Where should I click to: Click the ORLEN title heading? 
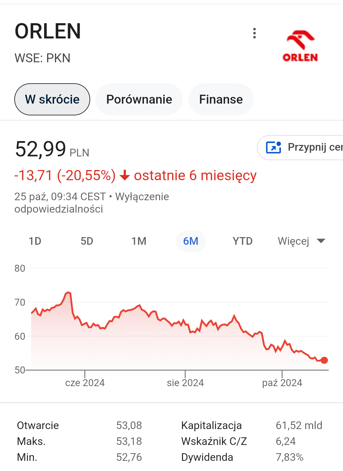[48, 31]
